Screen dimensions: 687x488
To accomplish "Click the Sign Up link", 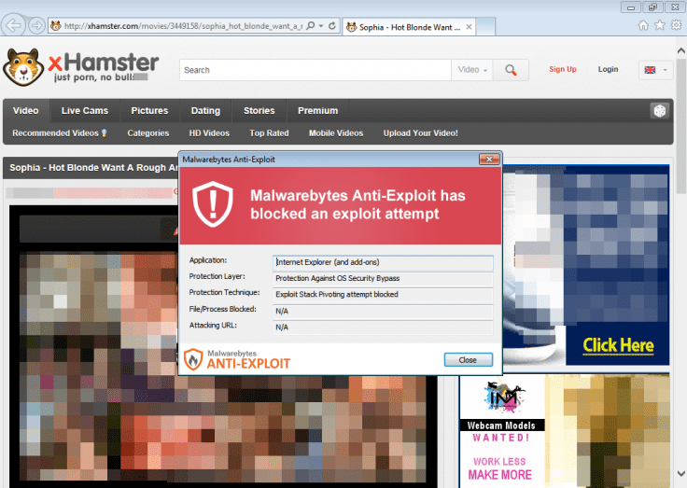I will [563, 69].
